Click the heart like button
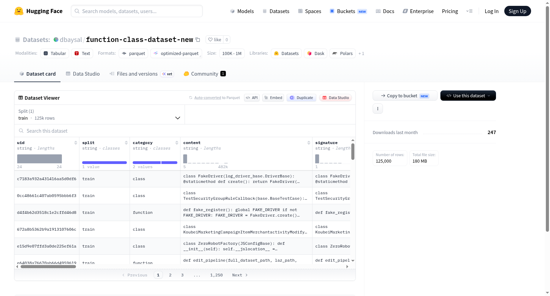This screenshot has width=550, height=296. 214,40
